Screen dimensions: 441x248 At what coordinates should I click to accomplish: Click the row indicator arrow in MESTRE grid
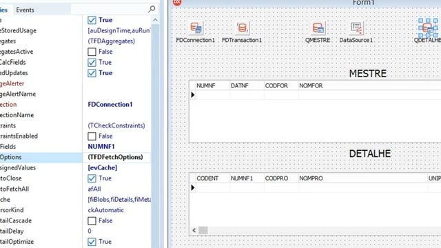[x=193, y=95]
